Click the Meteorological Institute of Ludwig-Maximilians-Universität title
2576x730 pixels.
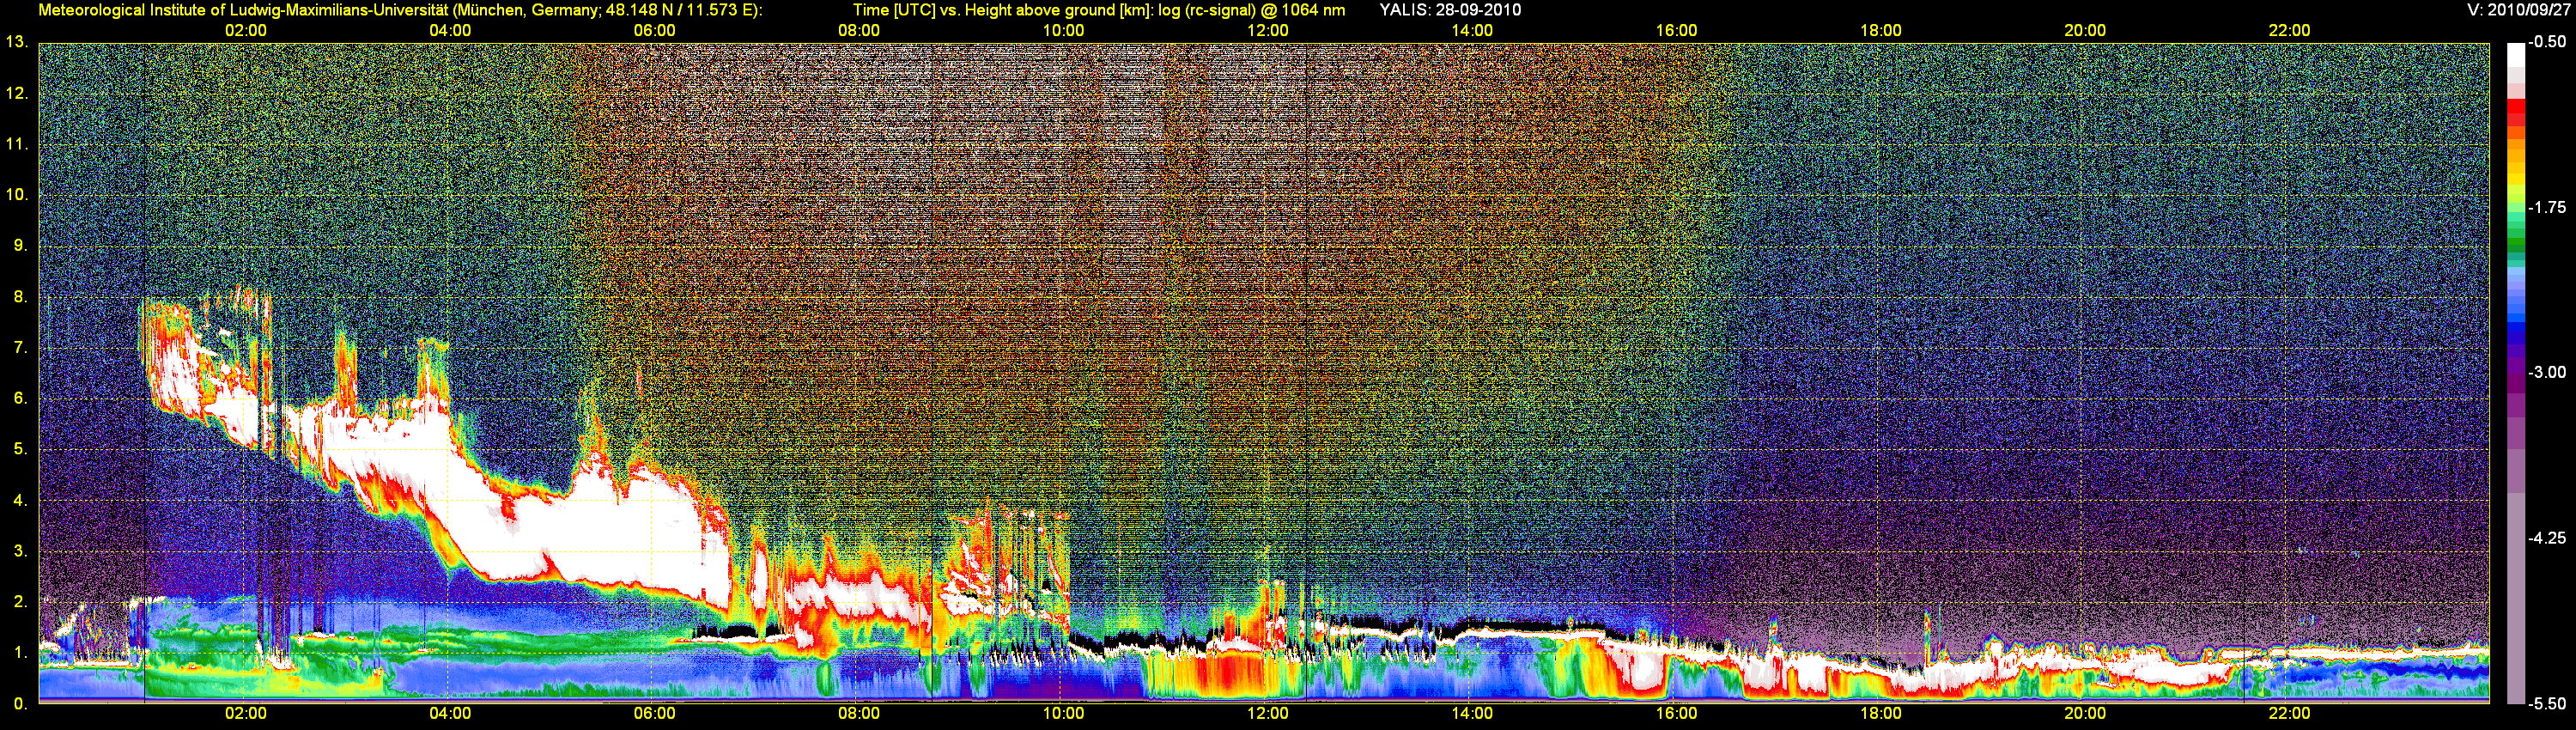click(x=400, y=10)
